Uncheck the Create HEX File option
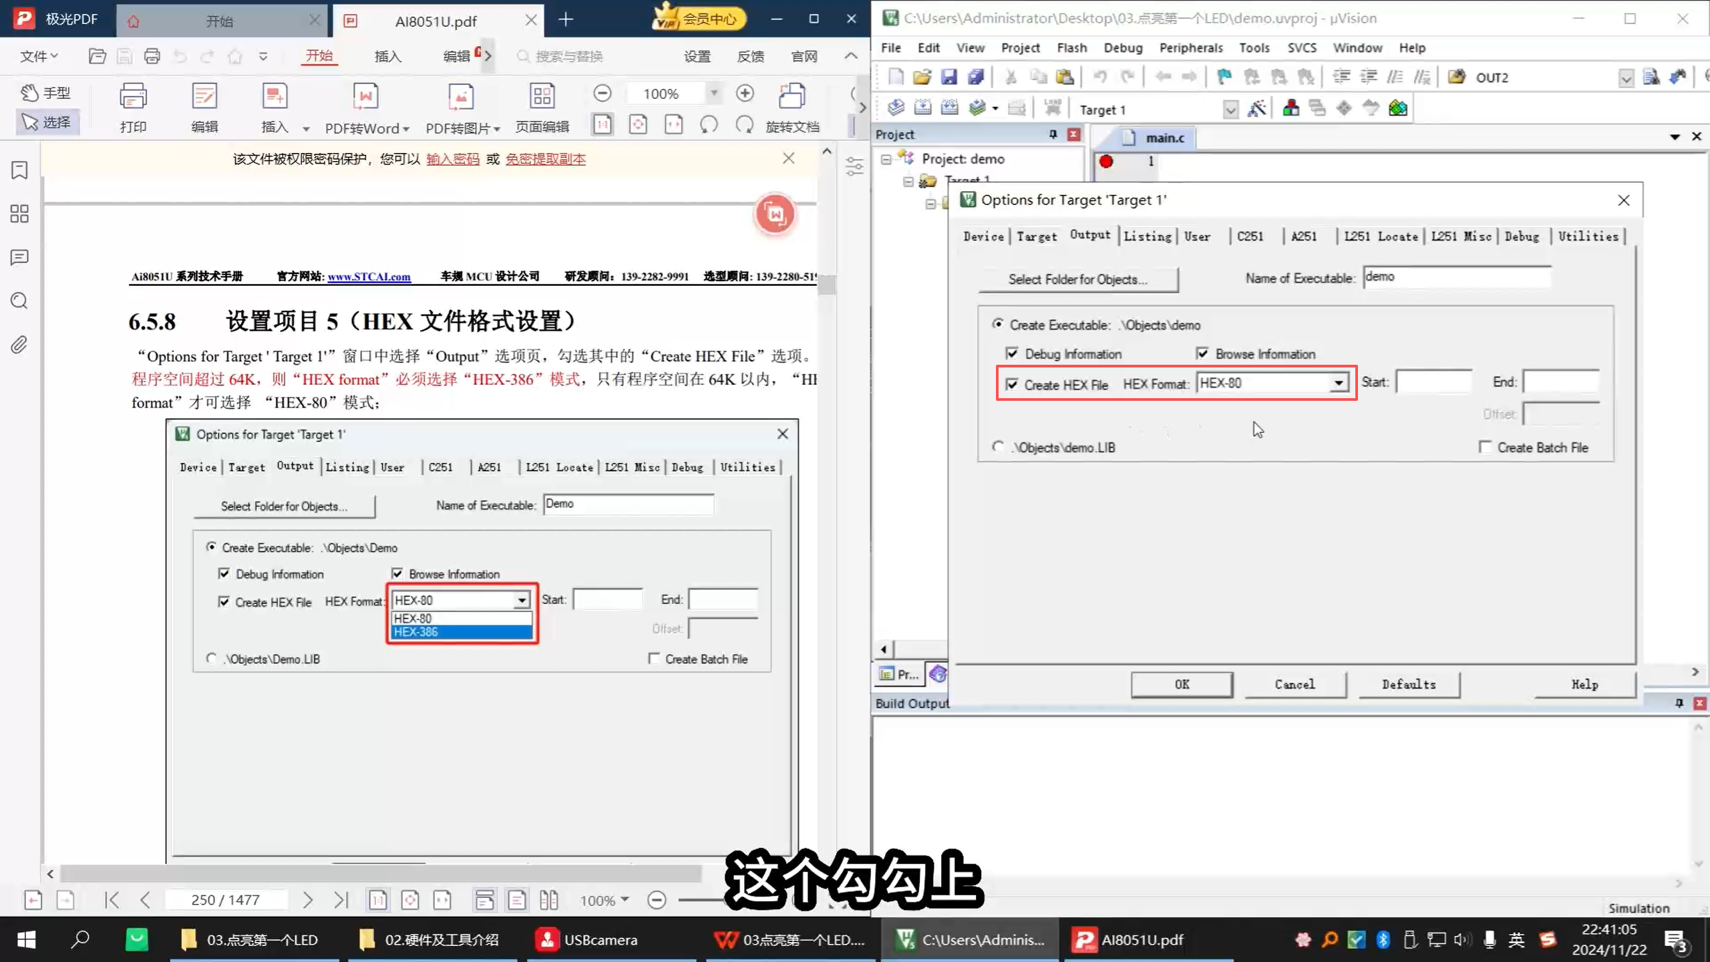Image resolution: width=1710 pixels, height=962 pixels. pyautogui.click(x=1011, y=384)
